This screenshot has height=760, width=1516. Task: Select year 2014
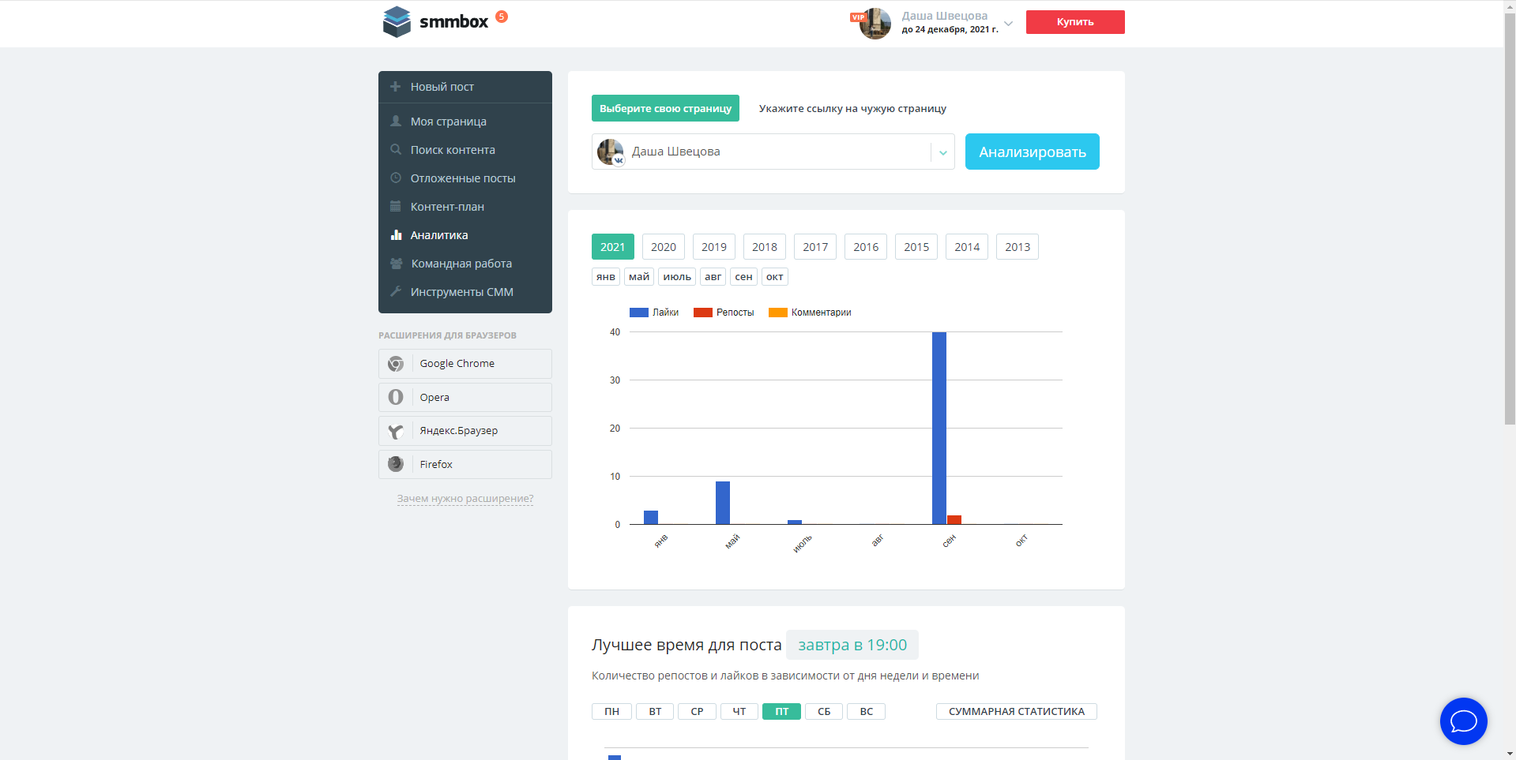(966, 247)
